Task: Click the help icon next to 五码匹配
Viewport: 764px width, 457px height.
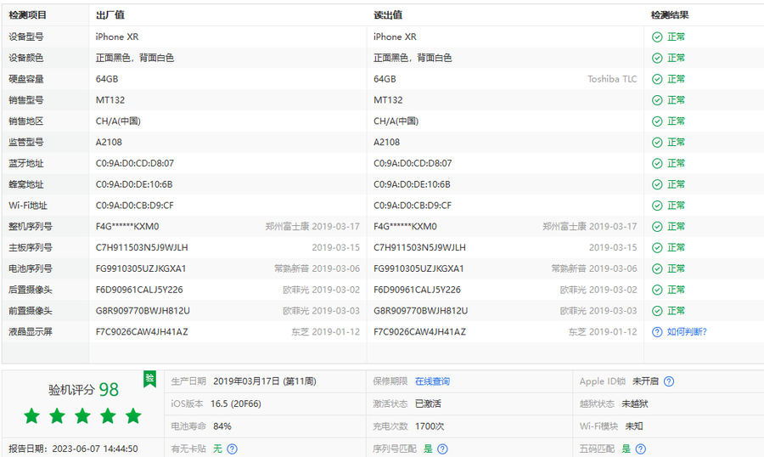Action: (x=641, y=449)
